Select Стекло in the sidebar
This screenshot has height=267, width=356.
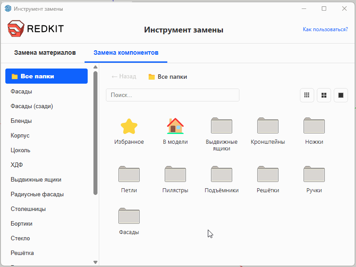click(20, 239)
